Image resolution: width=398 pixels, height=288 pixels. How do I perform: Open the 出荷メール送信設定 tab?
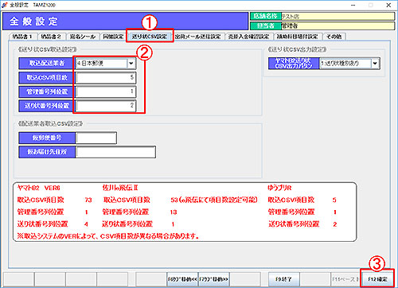click(x=198, y=37)
